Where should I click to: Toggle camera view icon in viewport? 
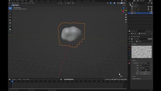(x=126, y=20)
